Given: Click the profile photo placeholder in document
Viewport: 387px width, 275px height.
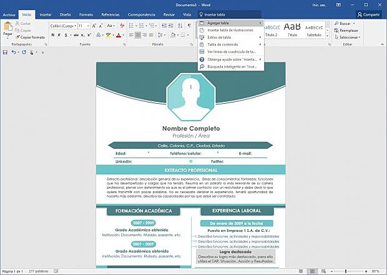Looking at the screenshot, I should click(191, 97).
